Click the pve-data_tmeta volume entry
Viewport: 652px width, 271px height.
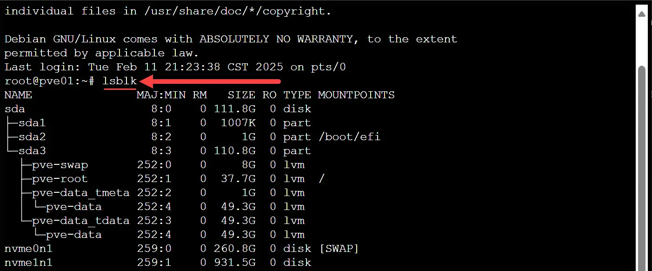tap(80, 193)
